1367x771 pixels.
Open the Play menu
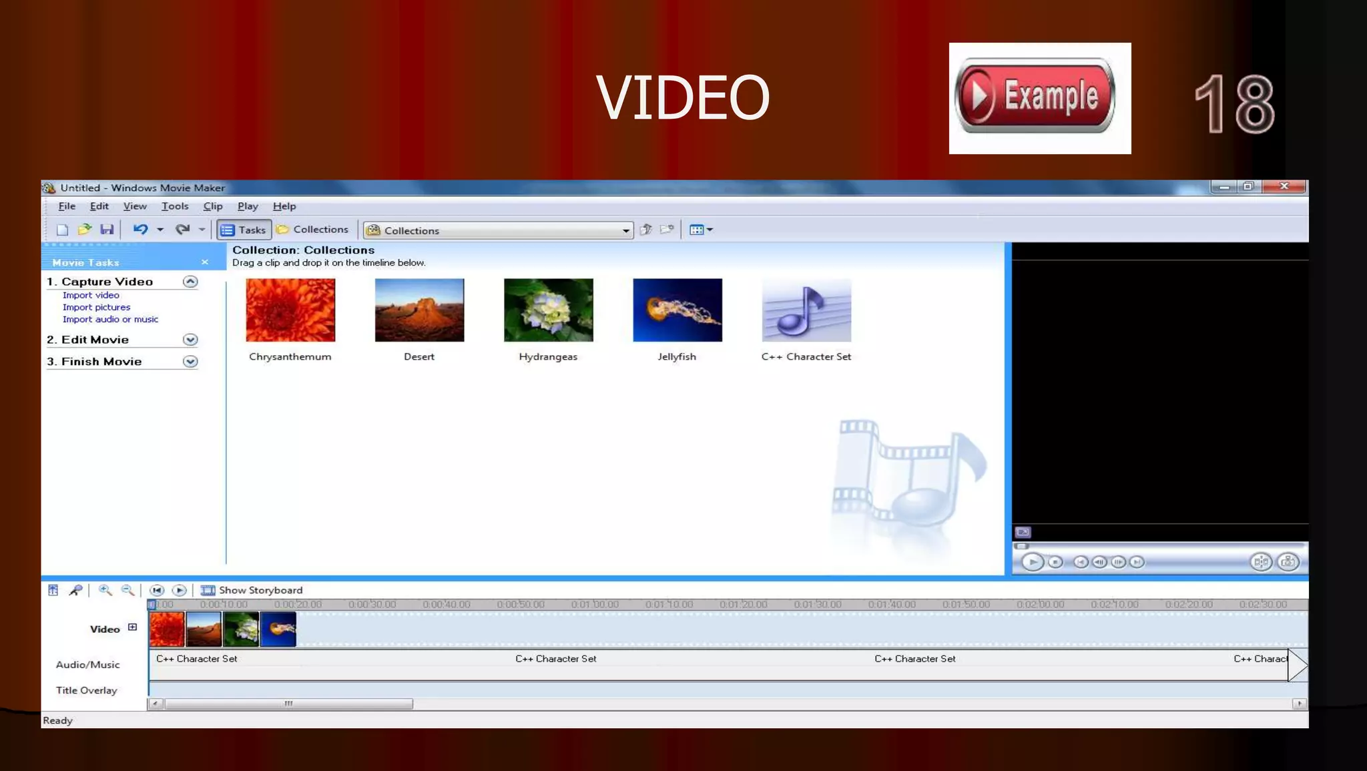(x=248, y=206)
